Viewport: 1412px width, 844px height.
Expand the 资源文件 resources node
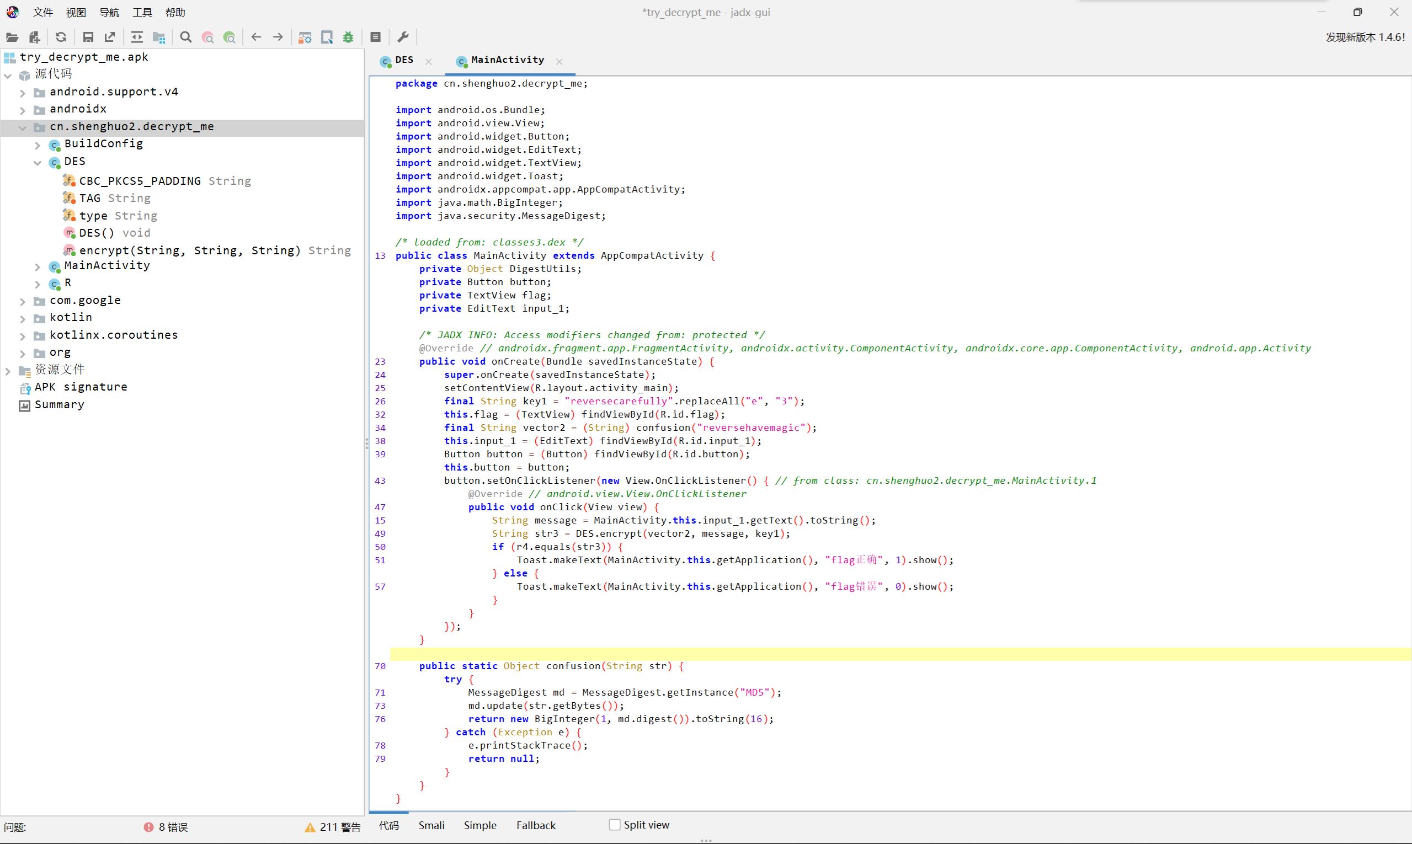click(8, 371)
